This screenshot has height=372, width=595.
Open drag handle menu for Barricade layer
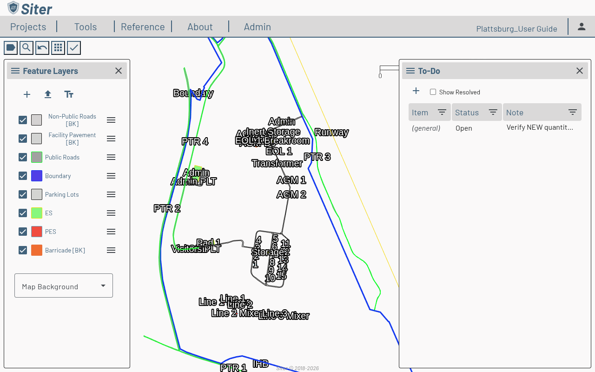(111, 250)
